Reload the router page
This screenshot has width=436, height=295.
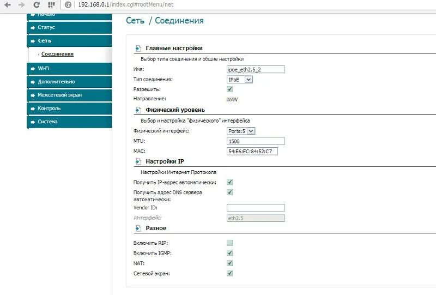37,5
